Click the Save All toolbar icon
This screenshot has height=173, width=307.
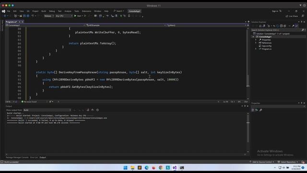coord(28,16)
